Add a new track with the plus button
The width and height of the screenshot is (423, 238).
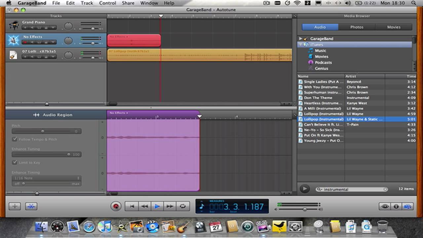pos(15,206)
